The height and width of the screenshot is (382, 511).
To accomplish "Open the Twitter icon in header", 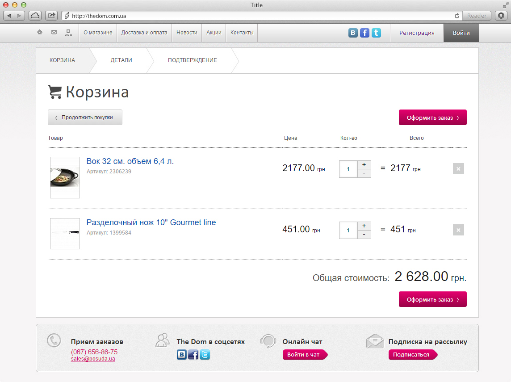I will pyautogui.click(x=376, y=33).
